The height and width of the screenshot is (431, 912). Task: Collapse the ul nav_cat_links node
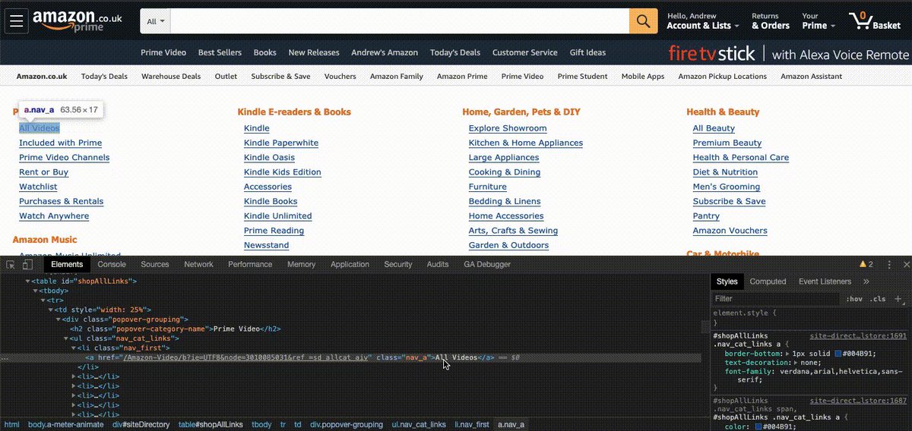pos(66,338)
